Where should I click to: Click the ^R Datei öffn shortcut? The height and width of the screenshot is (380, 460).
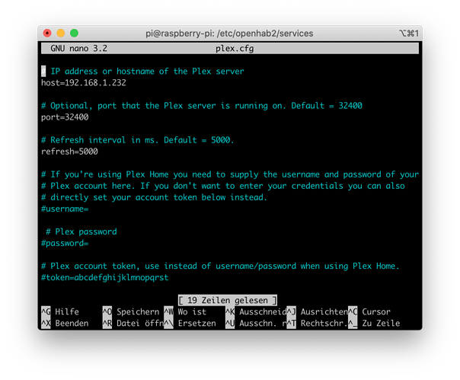click(x=133, y=323)
